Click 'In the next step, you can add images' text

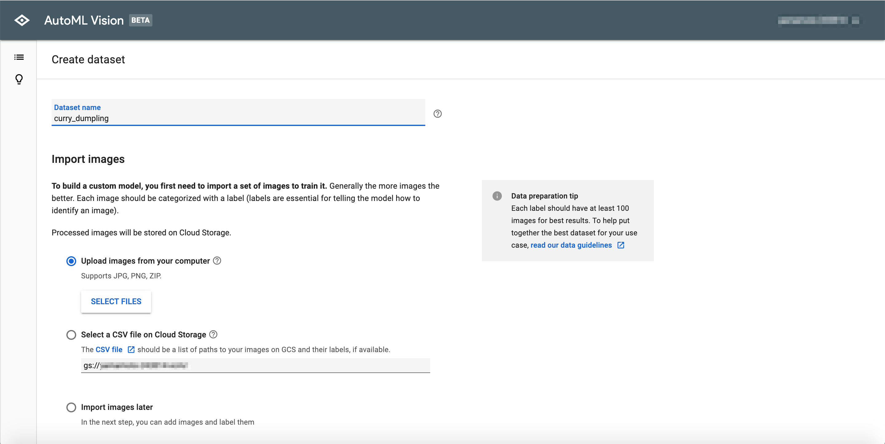168,422
